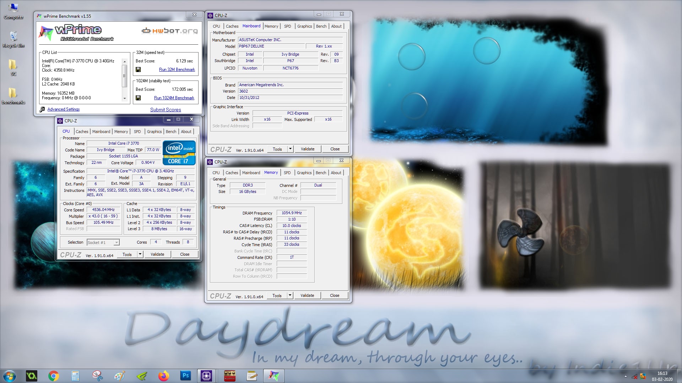
Task: Open wPrime Advanced Settings link
Action: 64,109
